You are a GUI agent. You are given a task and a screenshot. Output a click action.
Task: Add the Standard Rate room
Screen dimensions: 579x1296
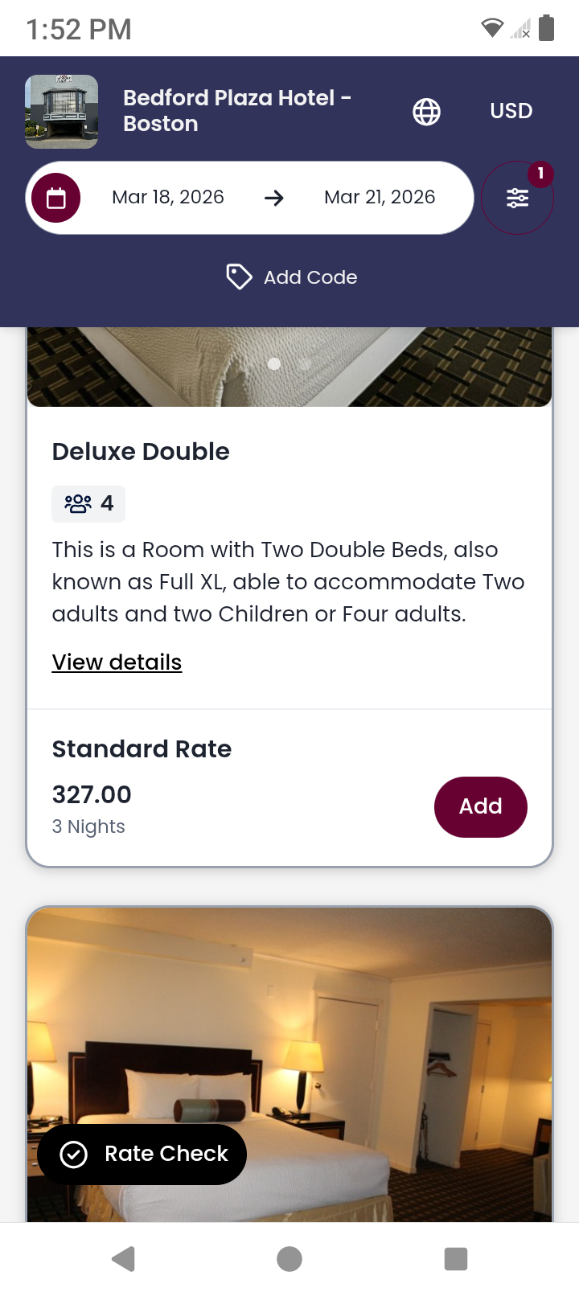(480, 806)
